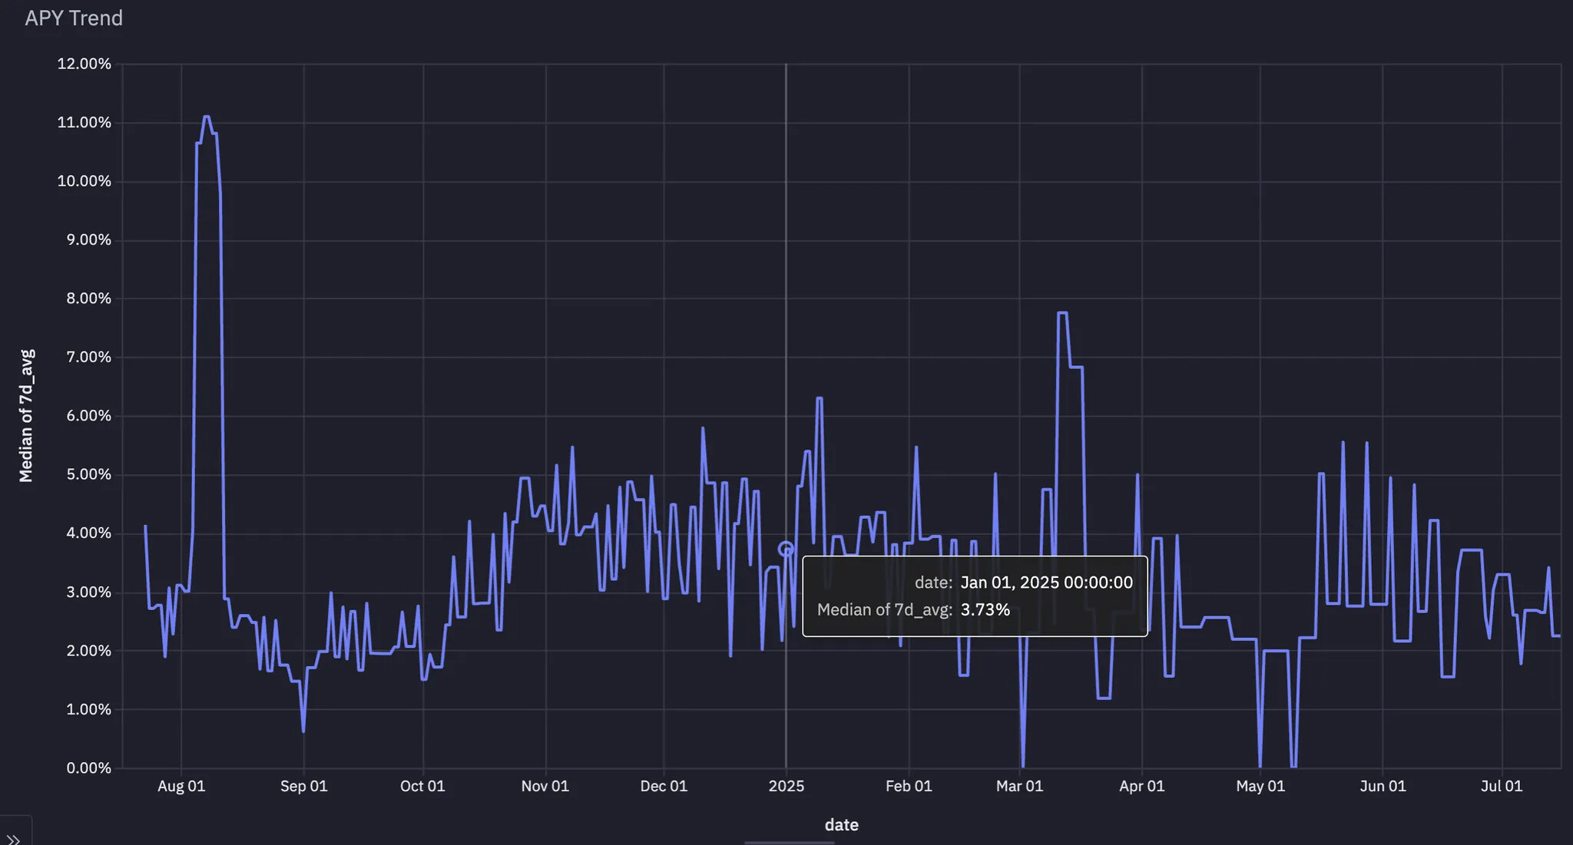
Task: Click the highlighted Jan 01 data point circle
Action: [x=785, y=550]
